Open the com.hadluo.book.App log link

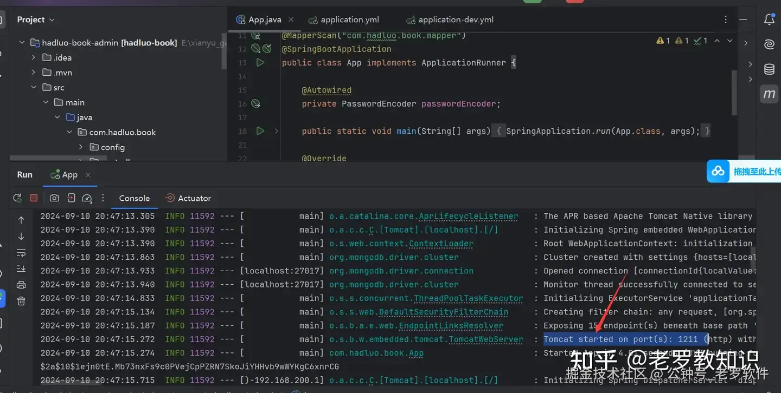376,353
